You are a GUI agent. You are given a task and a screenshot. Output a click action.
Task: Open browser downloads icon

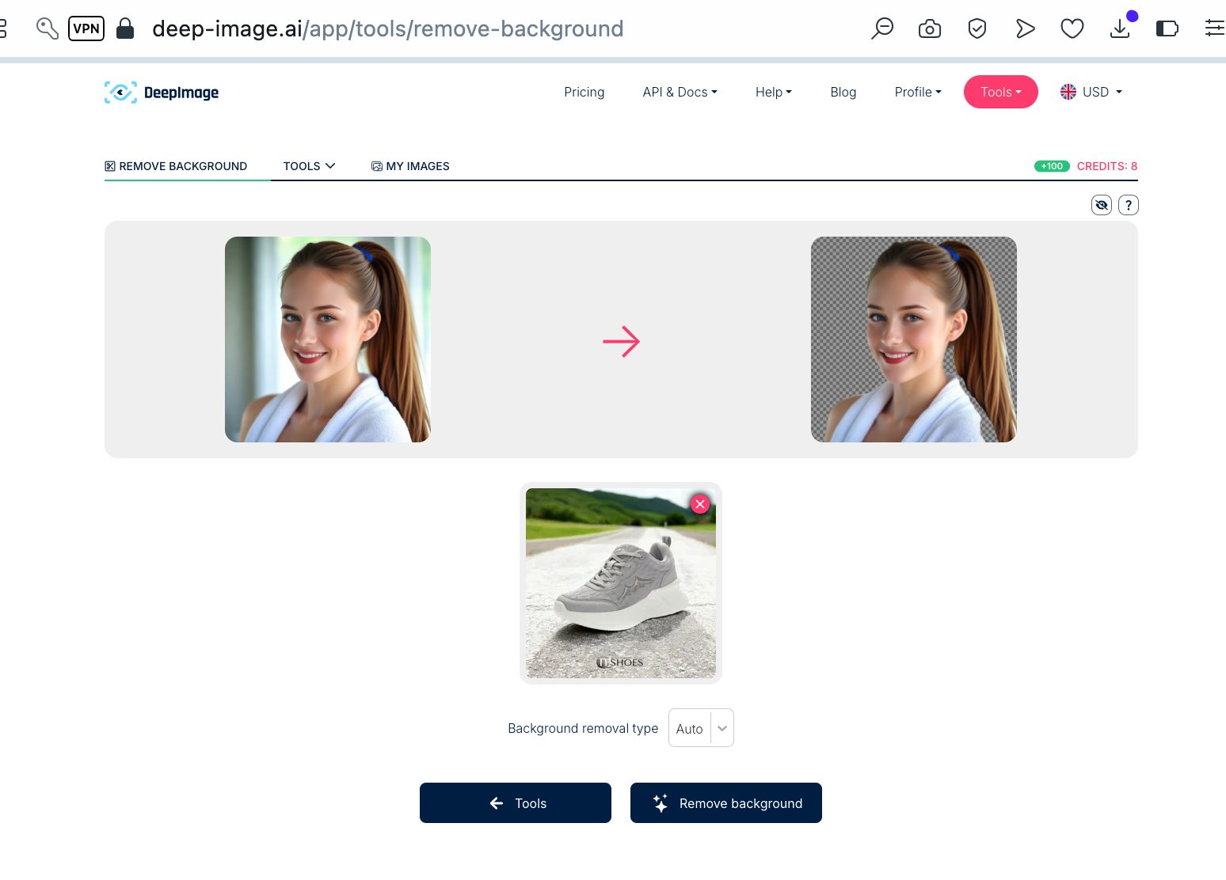click(1120, 29)
